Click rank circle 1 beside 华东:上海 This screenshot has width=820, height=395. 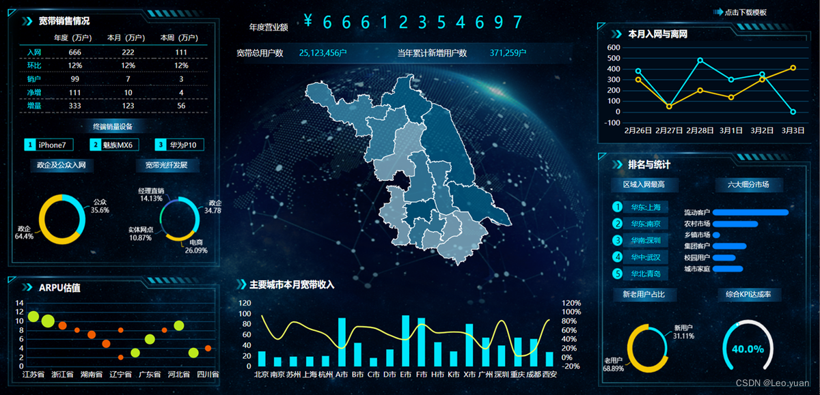tap(618, 207)
